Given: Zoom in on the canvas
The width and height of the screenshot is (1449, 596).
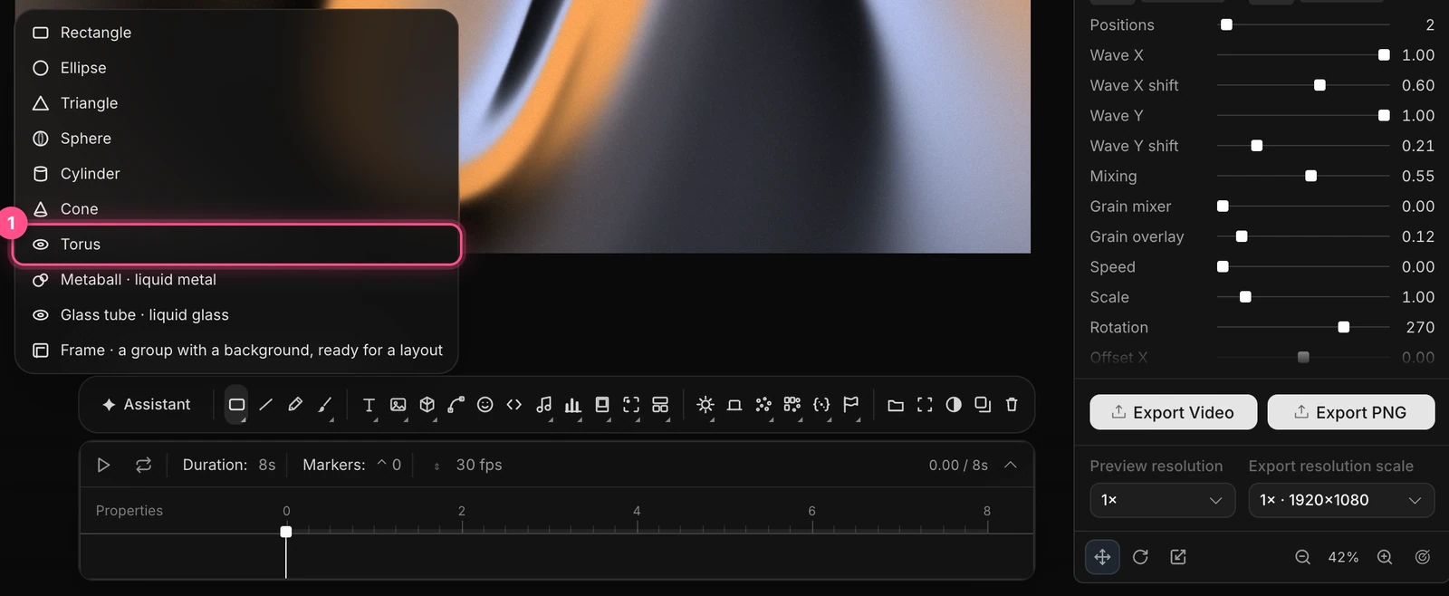Looking at the screenshot, I should tap(1385, 557).
